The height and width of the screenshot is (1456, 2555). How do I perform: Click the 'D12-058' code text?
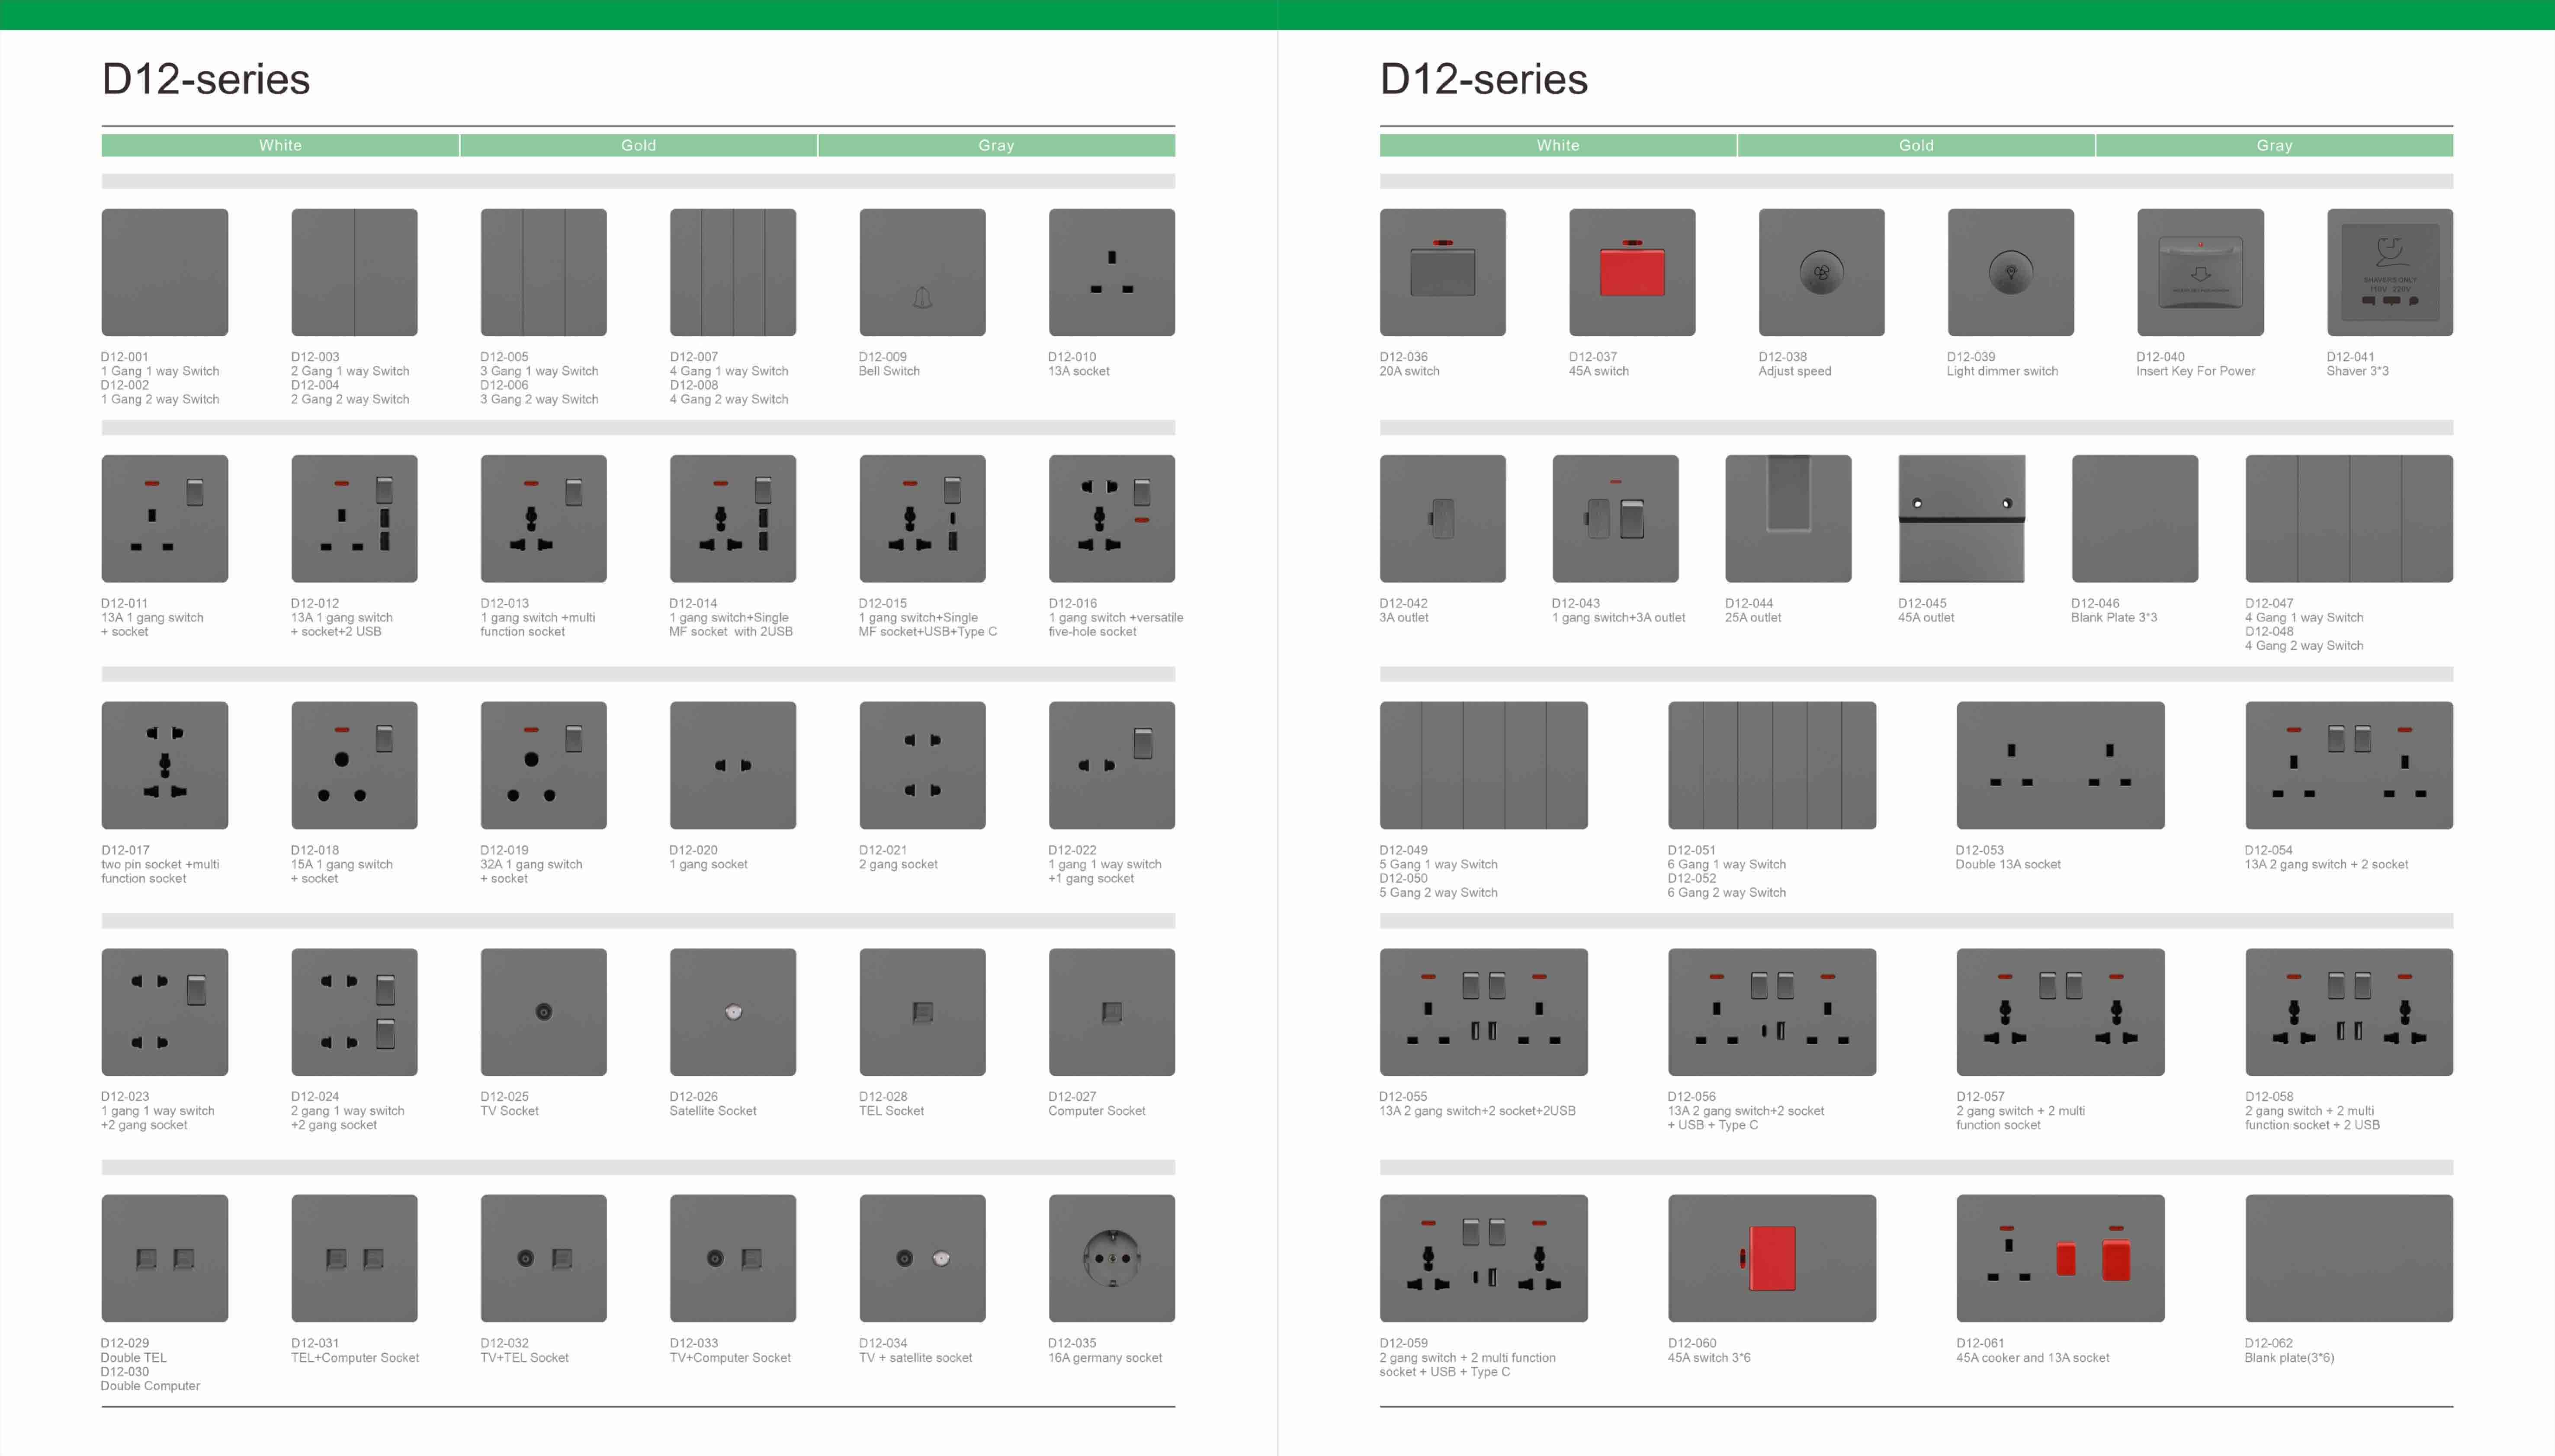2269,1097
